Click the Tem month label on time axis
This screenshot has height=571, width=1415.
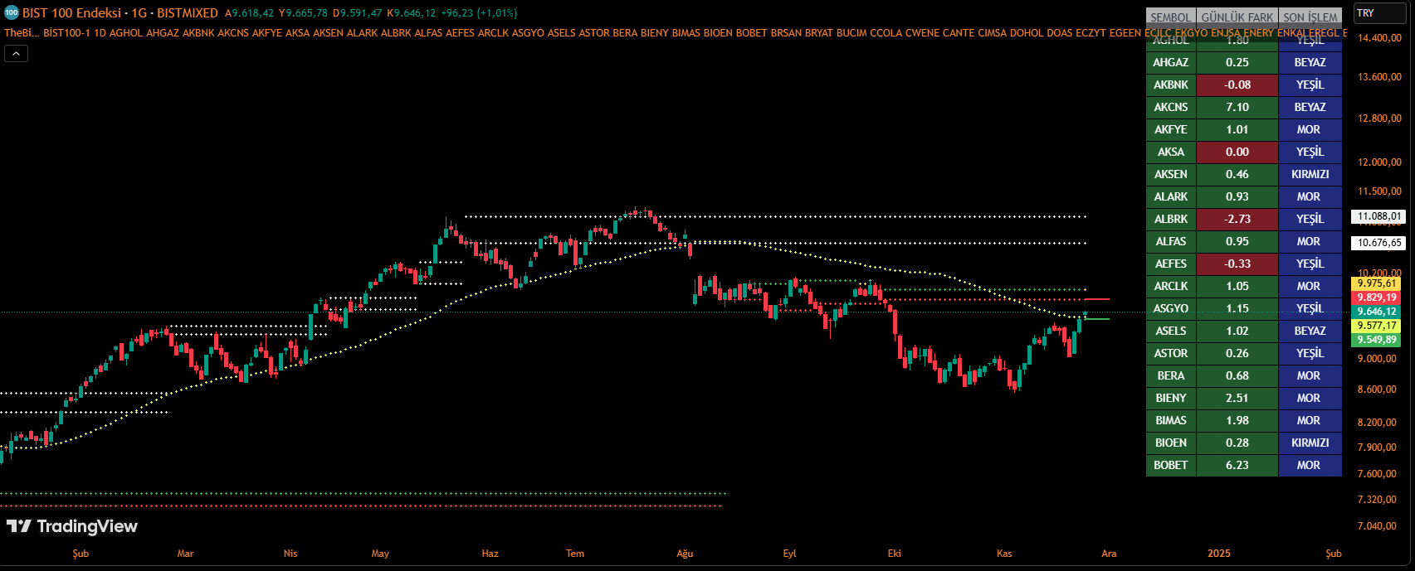click(575, 554)
